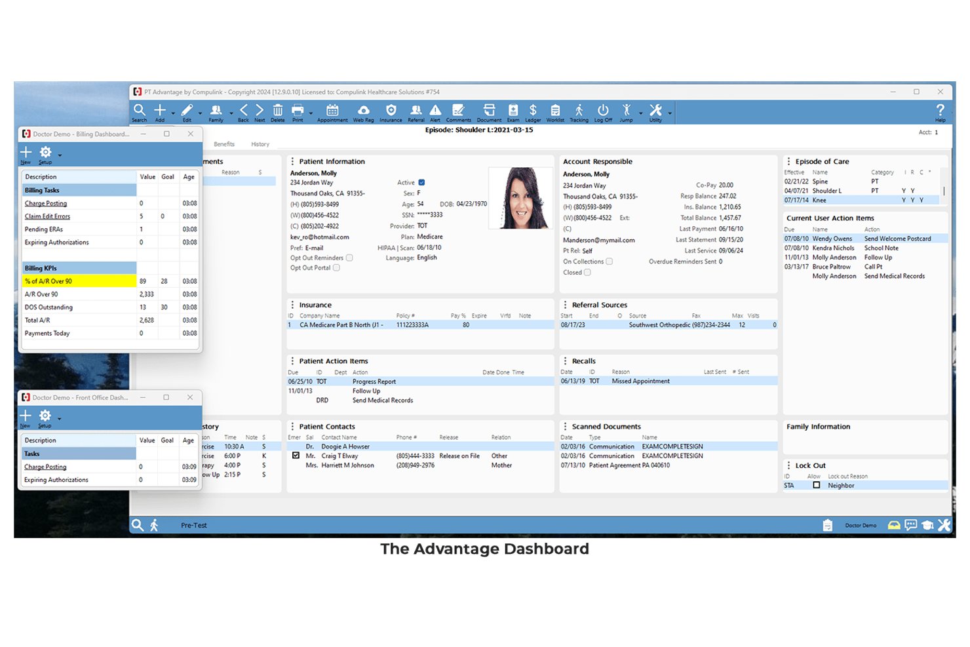This screenshot has height=647, width=970.
Task: Expand the Family dropdown arrow
Action: pos(231,113)
